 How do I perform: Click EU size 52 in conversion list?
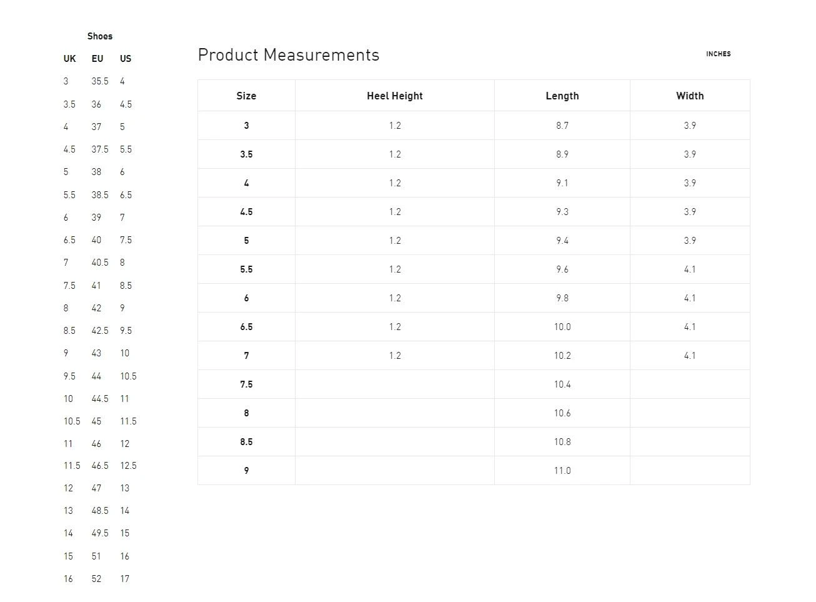pyautogui.click(x=96, y=579)
